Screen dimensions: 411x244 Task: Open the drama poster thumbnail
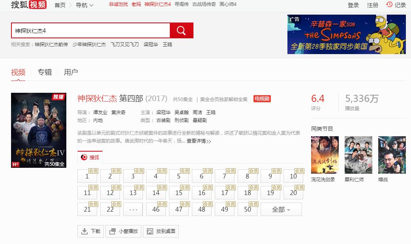[x=39, y=130]
